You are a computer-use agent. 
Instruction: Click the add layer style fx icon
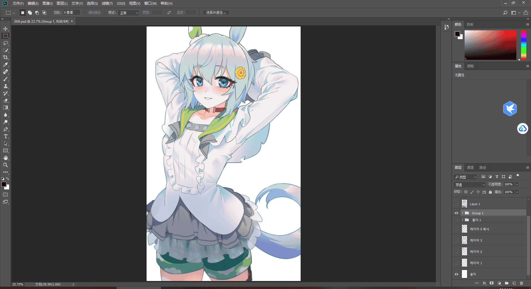pyautogui.click(x=484, y=283)
